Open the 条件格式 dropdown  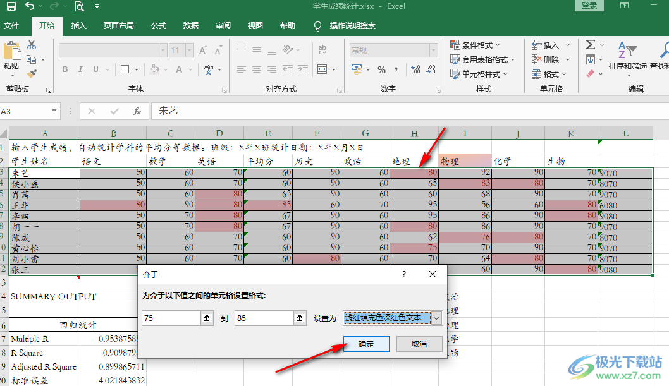click(x=475, y=45)
